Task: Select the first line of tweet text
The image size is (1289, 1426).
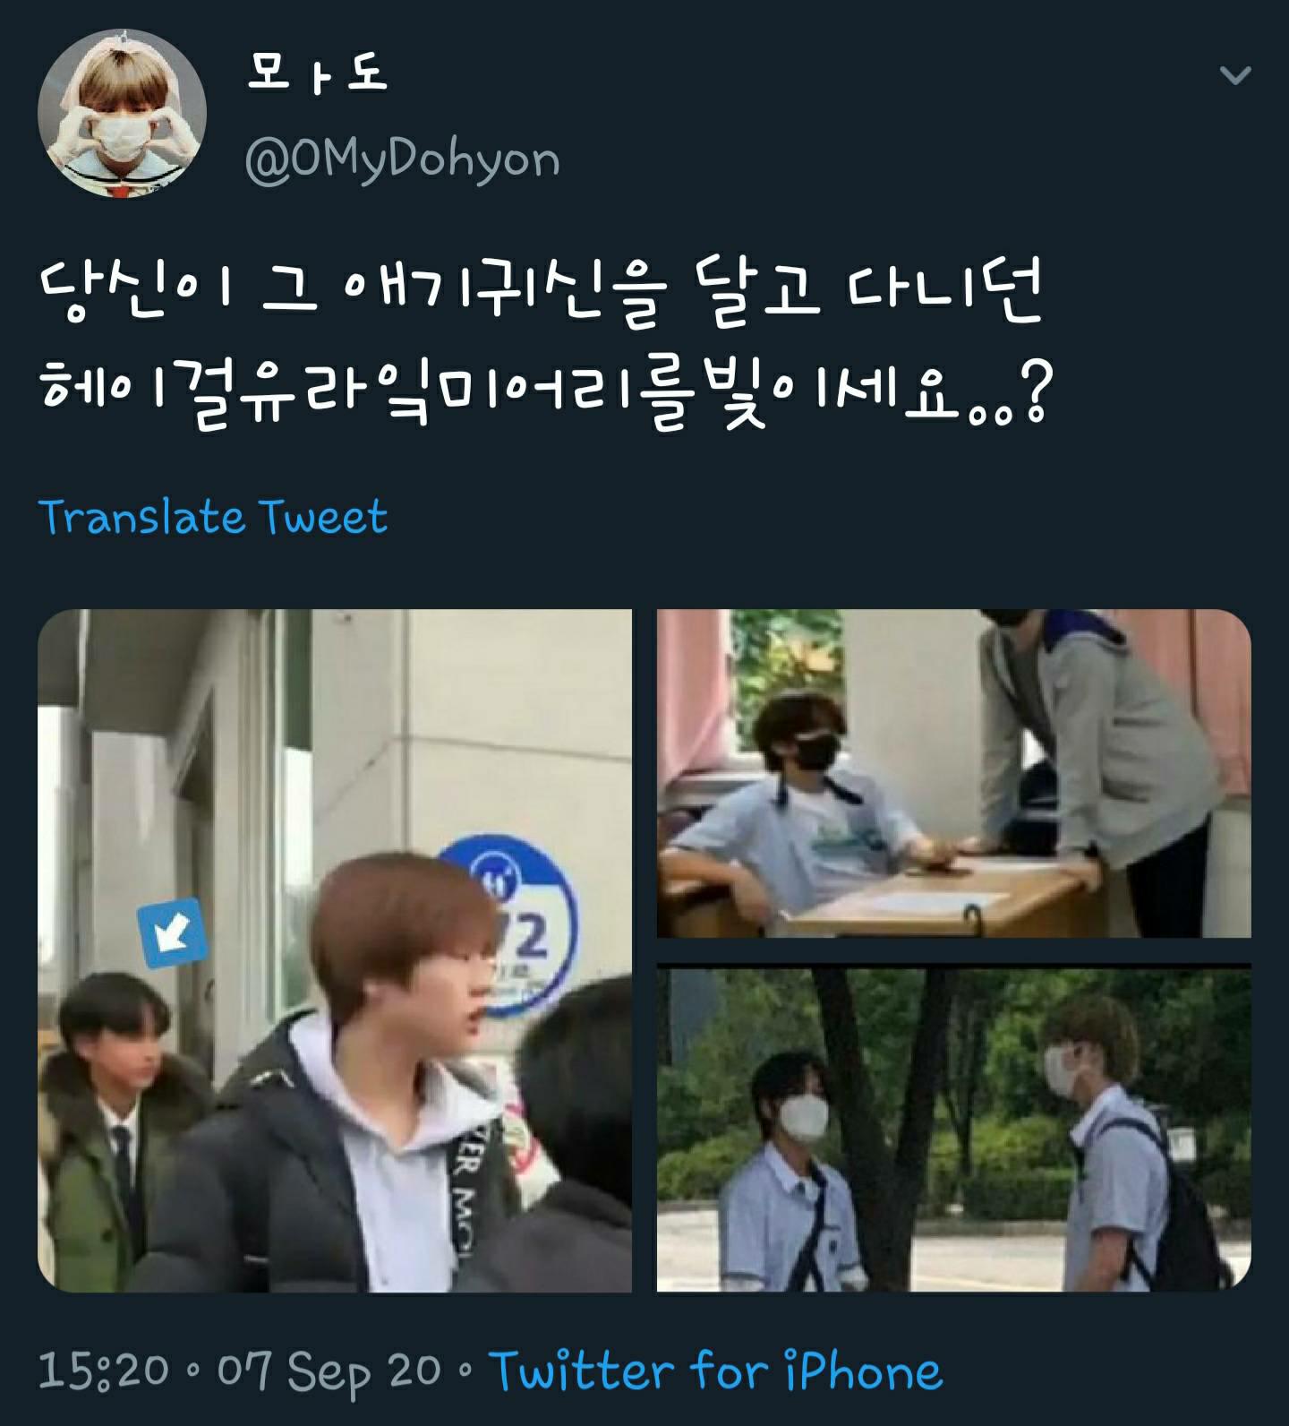Action: (542, 293)
